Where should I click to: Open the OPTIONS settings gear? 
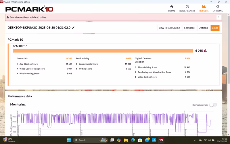218,8
